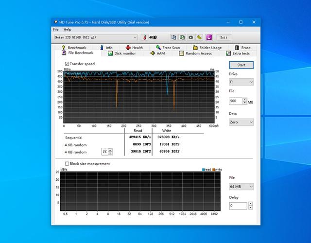Click the copy info to clipboard icon
Screen dimensions: 311x243
pos(174,37)
